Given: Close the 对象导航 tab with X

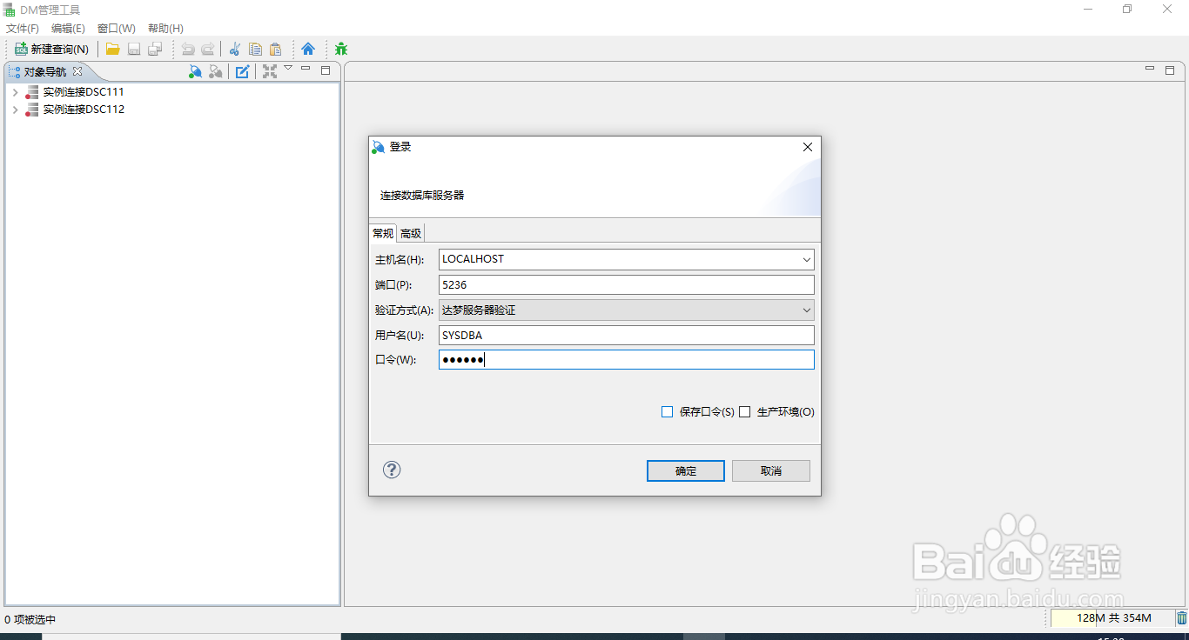Looking at the screenshot, I should pos(77,71).
